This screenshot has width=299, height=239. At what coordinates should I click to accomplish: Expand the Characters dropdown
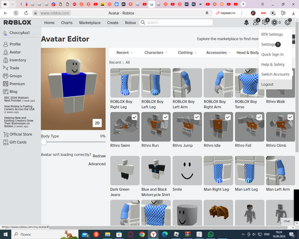coord(155,53)
